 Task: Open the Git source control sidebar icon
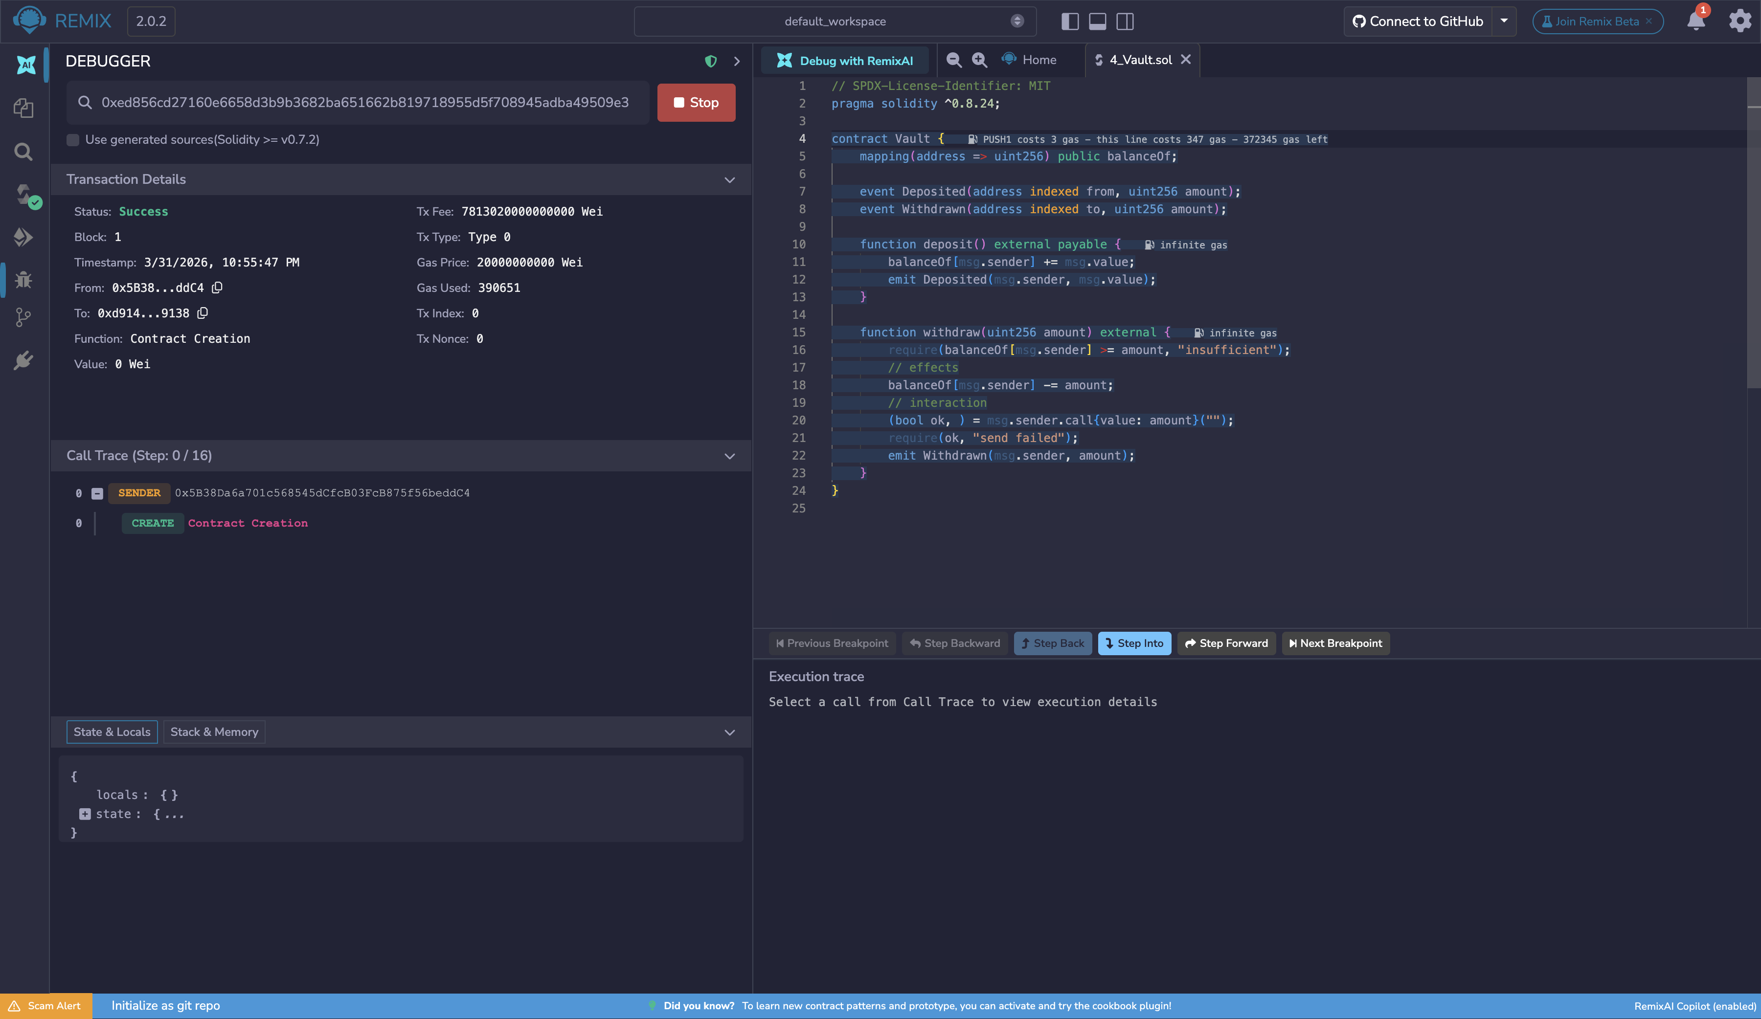point(24,318)
